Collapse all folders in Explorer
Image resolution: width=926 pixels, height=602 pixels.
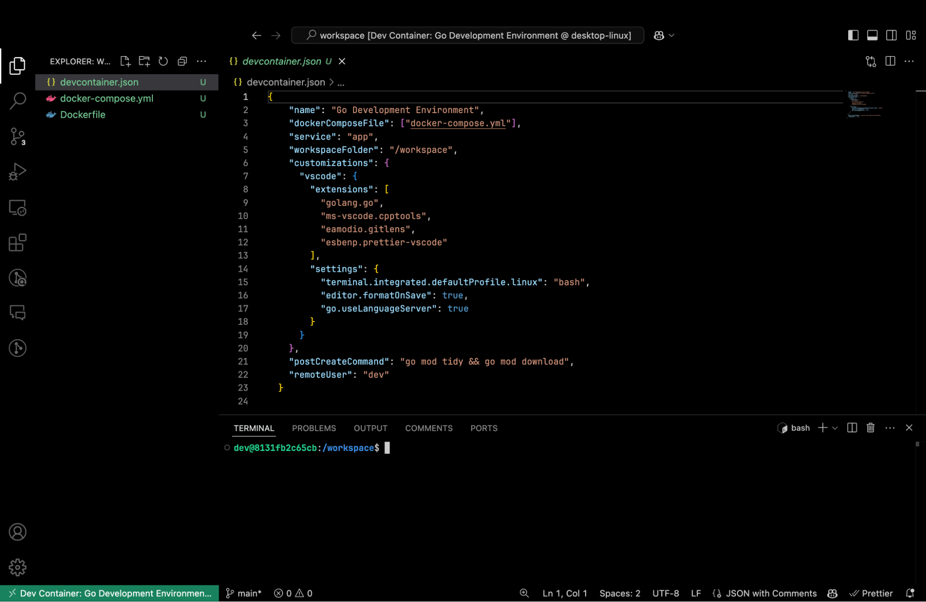tap(182, 61)
